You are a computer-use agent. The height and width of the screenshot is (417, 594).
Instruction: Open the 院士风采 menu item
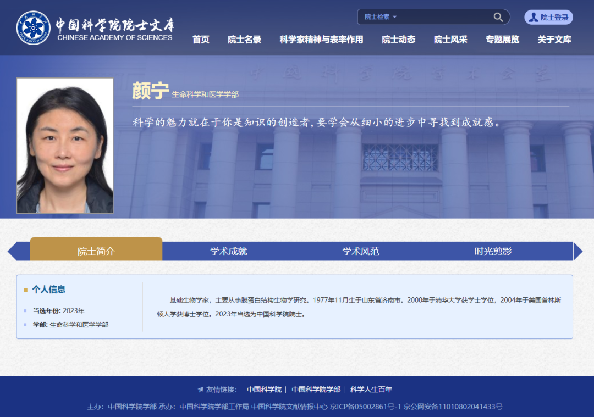[x=450, y=40]
